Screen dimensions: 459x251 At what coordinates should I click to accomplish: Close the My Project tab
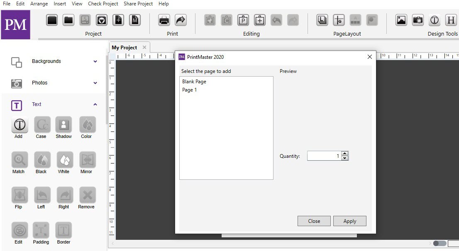tap(144, 47)
